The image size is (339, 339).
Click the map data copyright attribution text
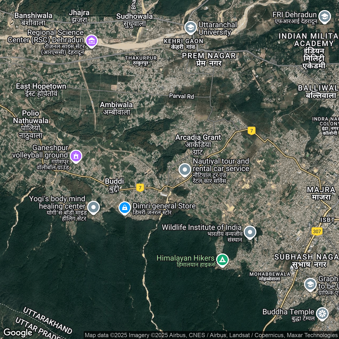coord(211,335)
